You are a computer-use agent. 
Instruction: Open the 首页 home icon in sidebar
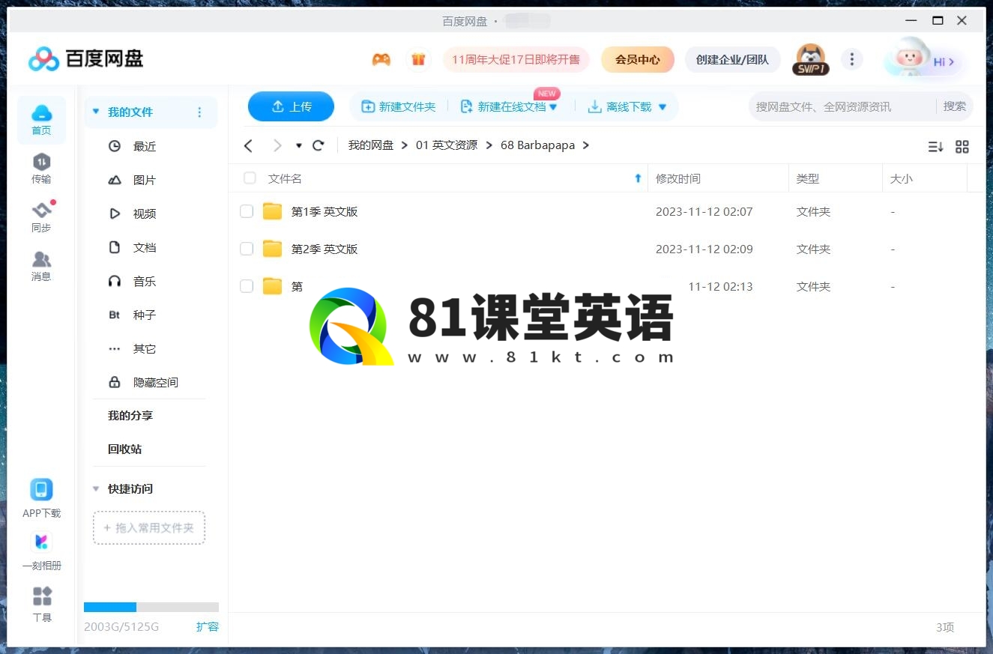[x=41, y=120]
